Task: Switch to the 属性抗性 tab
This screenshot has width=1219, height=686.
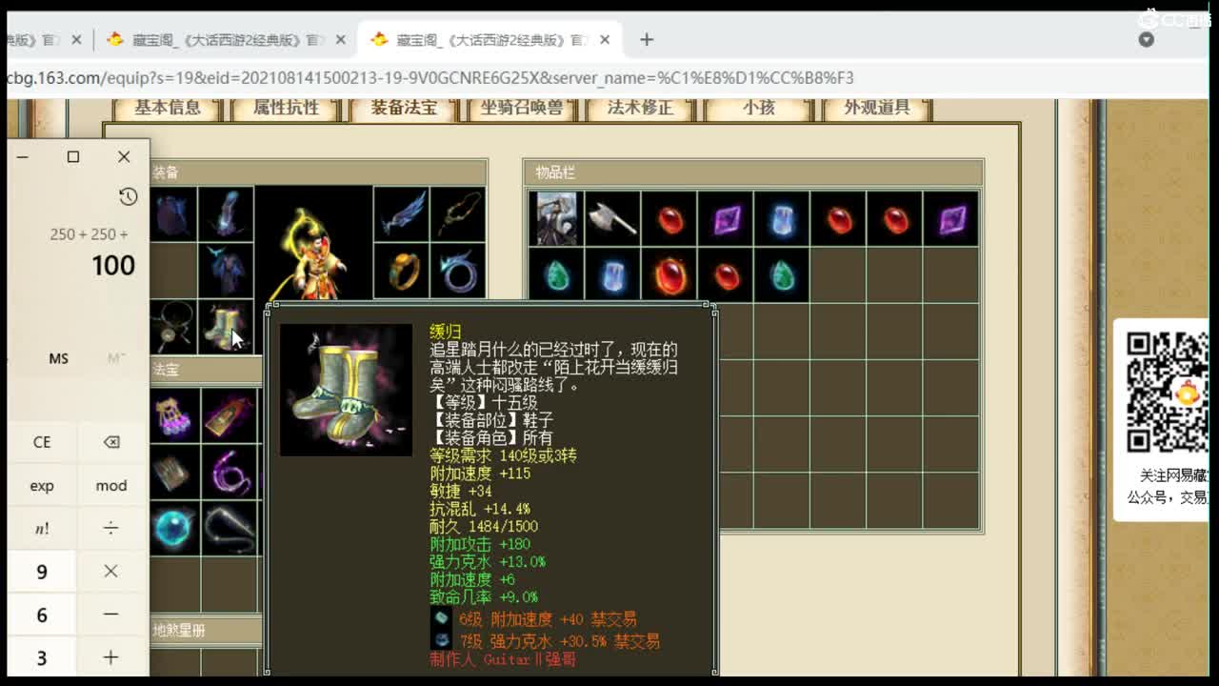Action: coord(286,108)
